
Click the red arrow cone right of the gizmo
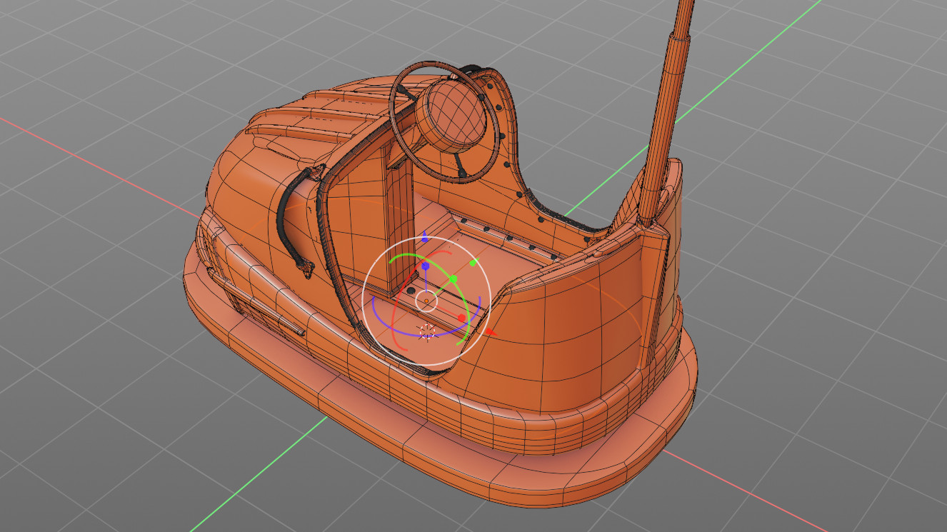[x=490, y=331]
